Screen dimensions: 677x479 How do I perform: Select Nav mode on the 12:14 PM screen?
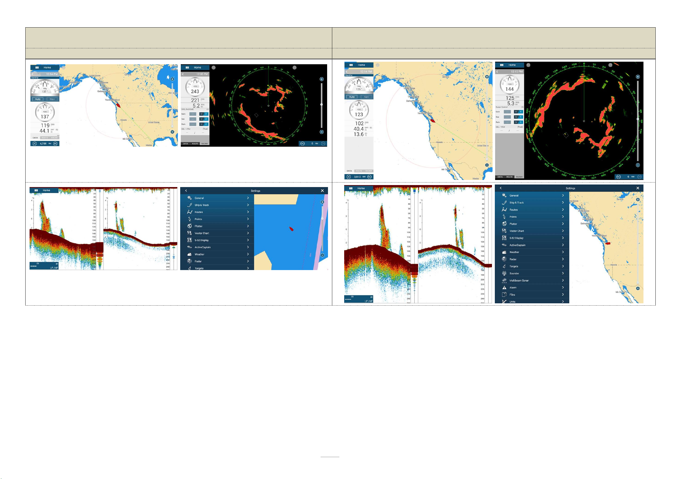(x=367, y=97)
